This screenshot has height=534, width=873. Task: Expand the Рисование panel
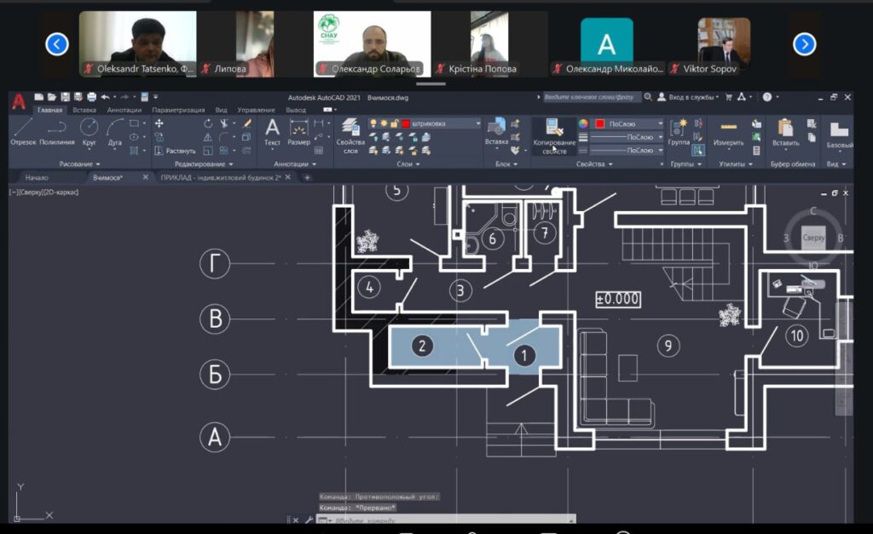[80, 164]
